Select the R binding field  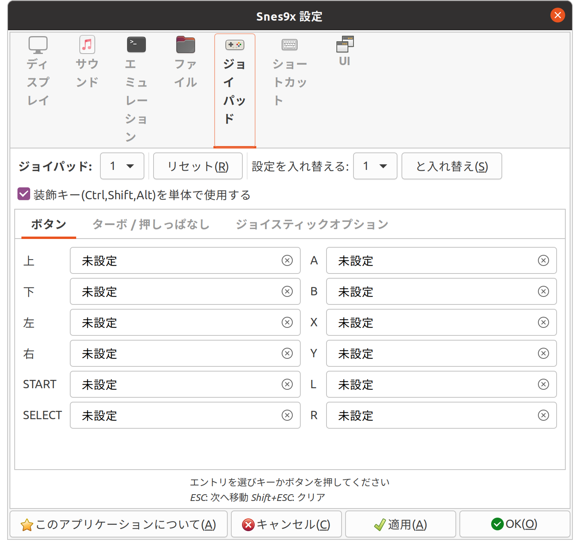click(x=442, y=415)
